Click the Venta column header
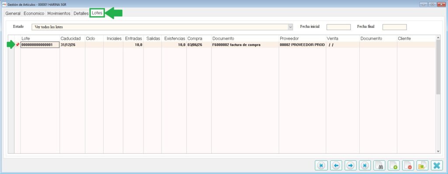The width and height of the screenshot is (448, 174). (x=343, y=38)
